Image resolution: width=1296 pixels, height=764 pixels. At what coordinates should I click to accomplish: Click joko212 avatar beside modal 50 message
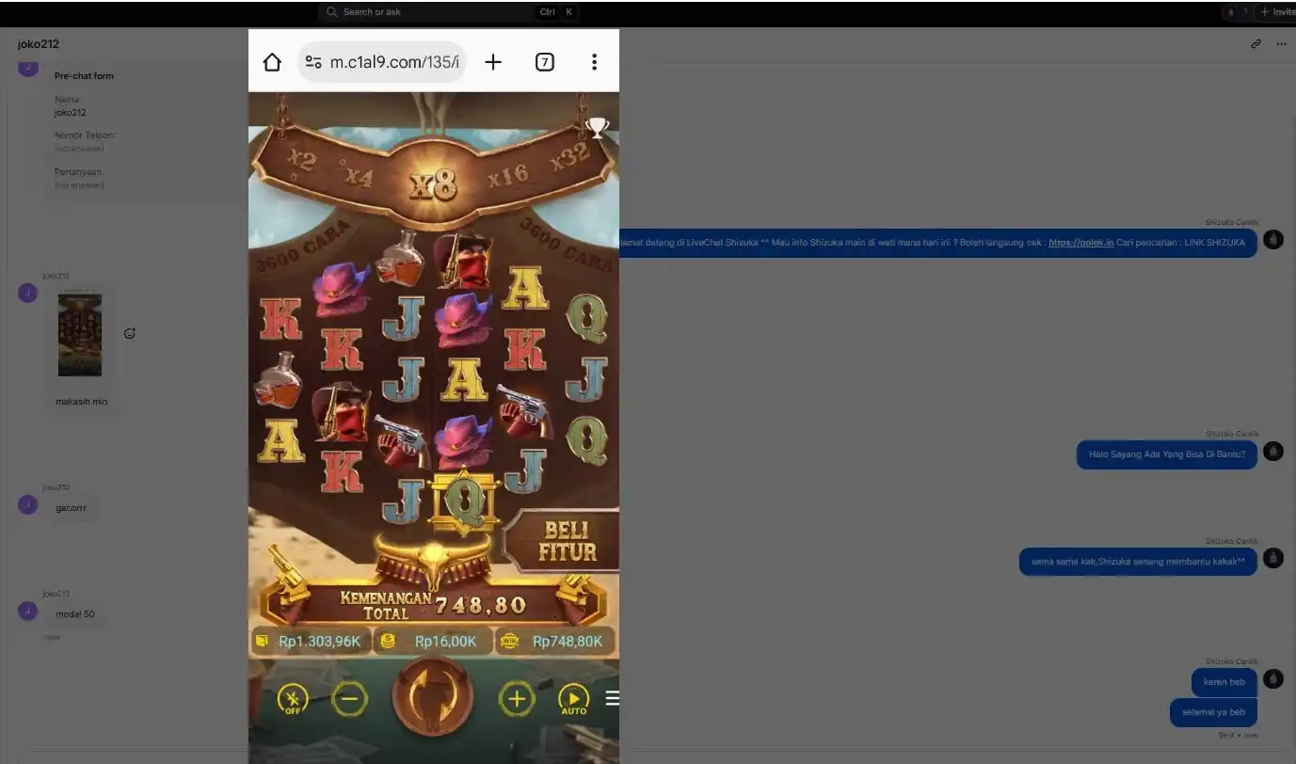point(27,612)
